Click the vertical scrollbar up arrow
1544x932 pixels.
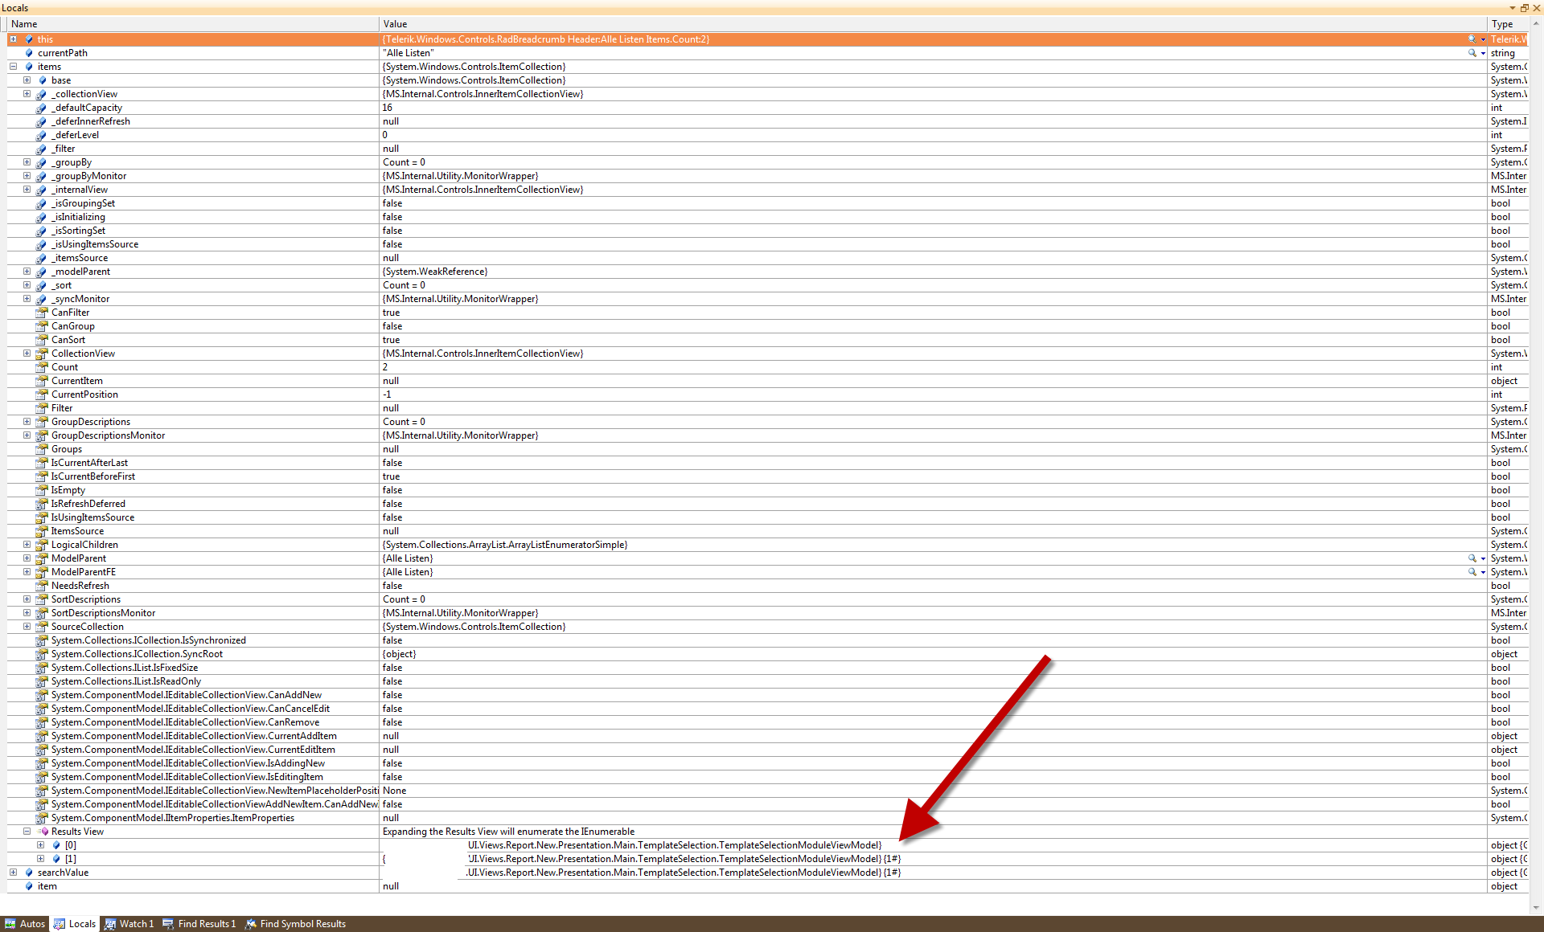pyautogui.click(x=1536, y=24)
